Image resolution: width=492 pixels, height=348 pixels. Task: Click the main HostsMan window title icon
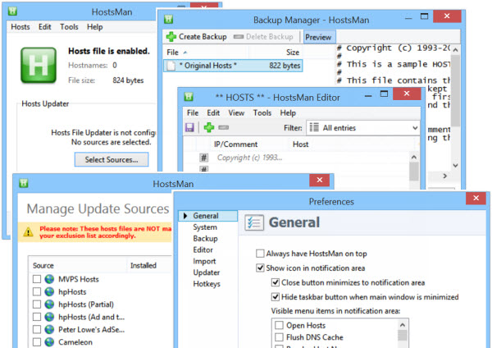tap(12, 11)
